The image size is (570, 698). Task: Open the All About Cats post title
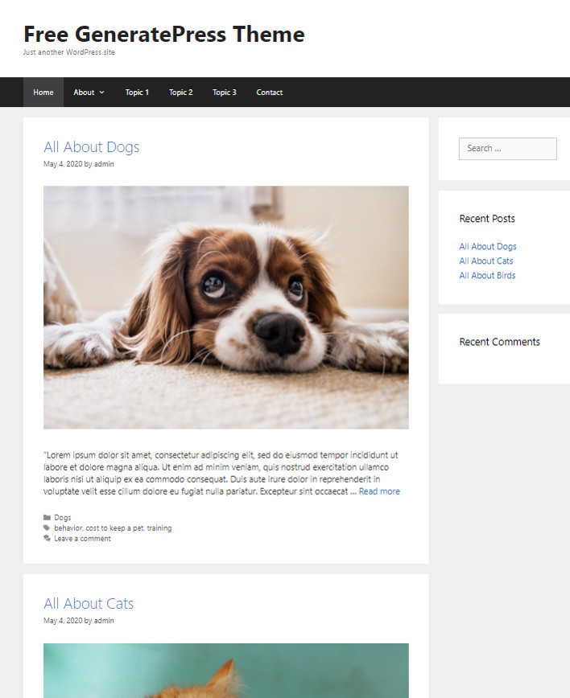click(89, 603)
